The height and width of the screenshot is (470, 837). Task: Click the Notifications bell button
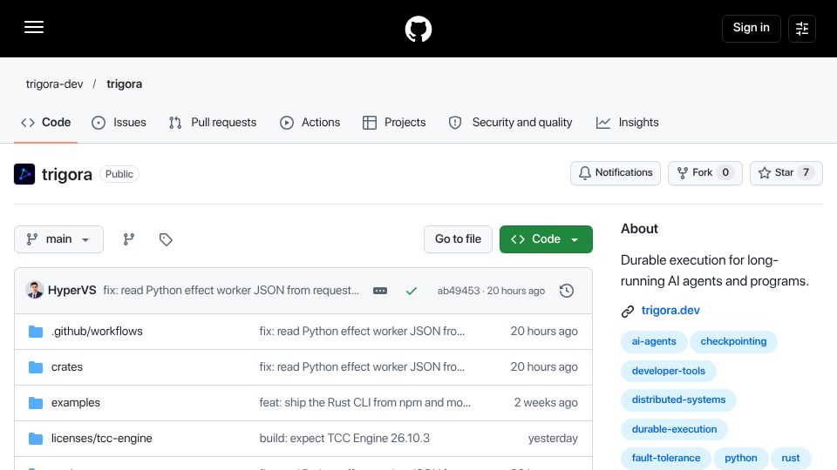pos(616,173)
